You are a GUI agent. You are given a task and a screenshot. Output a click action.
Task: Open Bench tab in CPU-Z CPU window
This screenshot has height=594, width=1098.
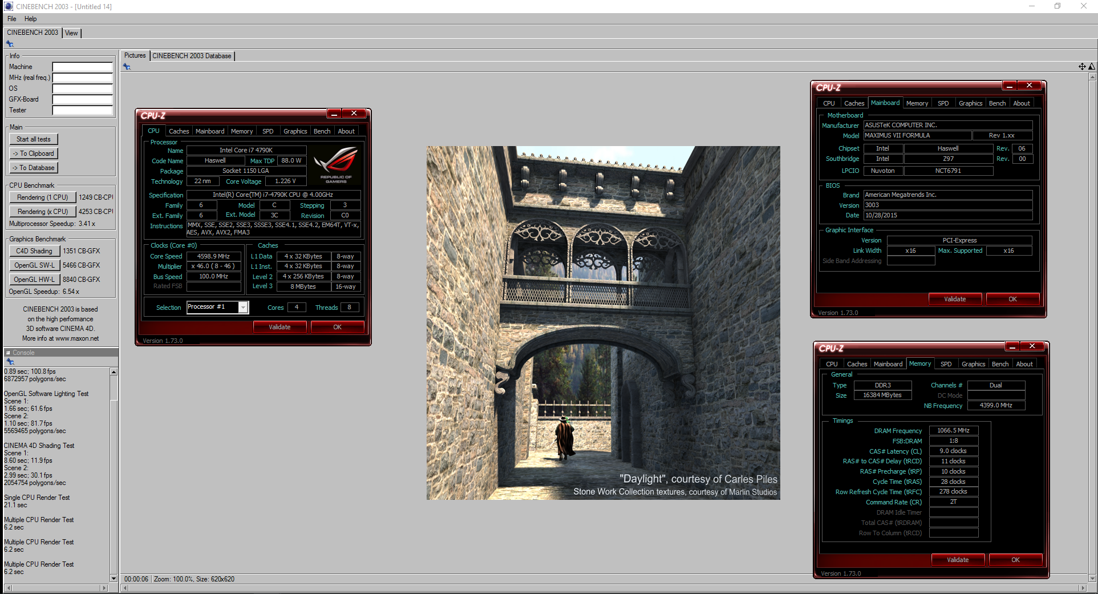pyautogui.click(x=322, y=131)
